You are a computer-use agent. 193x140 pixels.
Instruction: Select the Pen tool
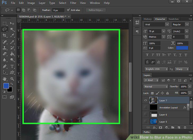pyautogui.click(x=5, y=66)
